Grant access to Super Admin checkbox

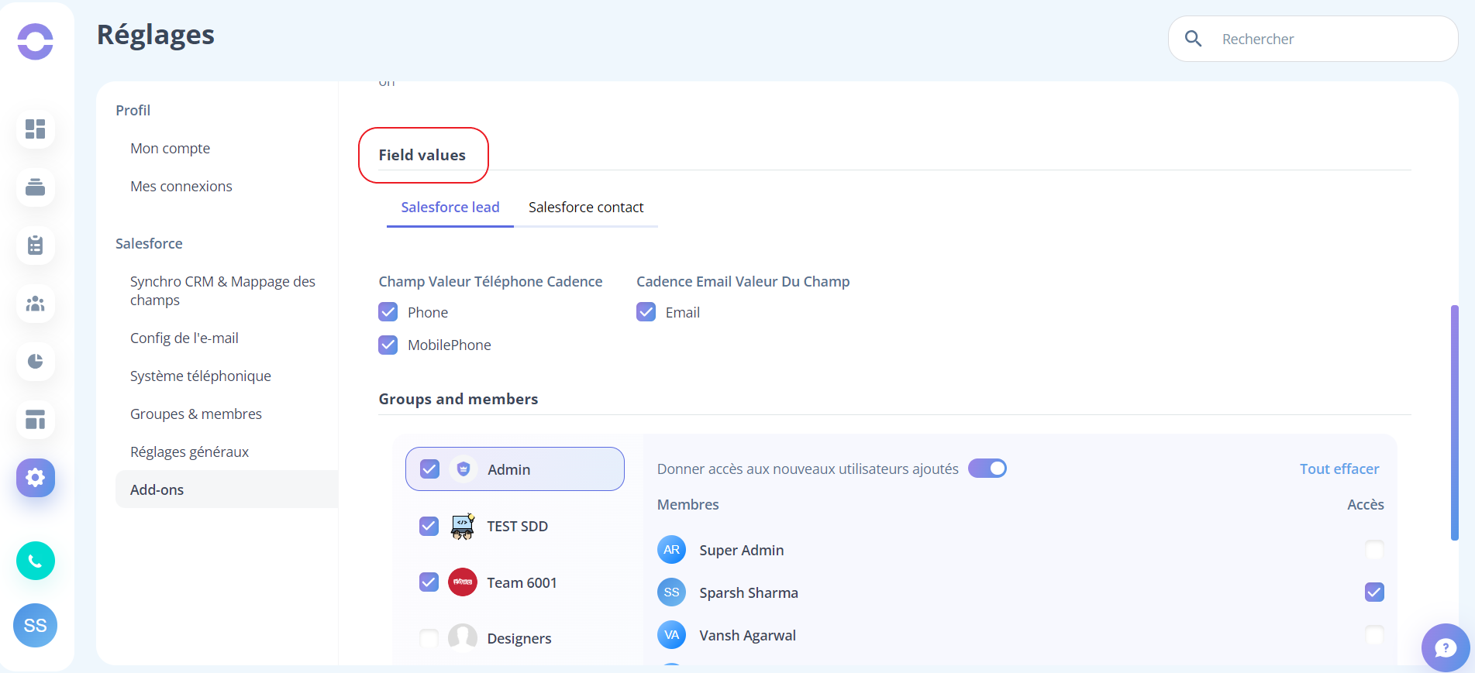(x=1374, y=550)
